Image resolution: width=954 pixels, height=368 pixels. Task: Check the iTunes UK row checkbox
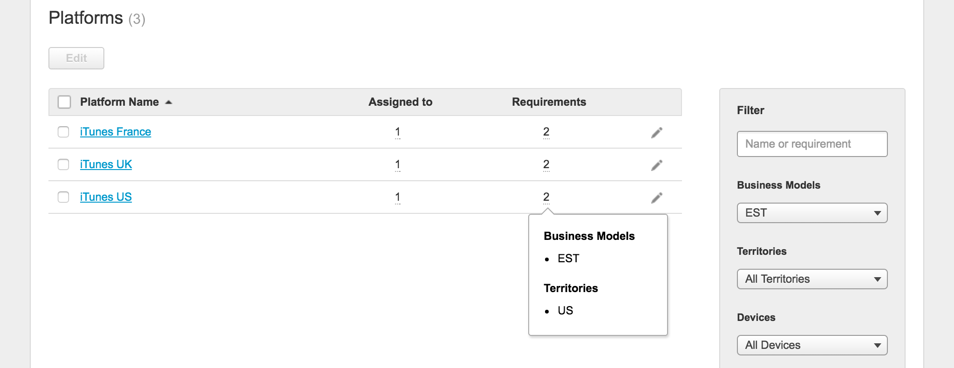[63, 164]
